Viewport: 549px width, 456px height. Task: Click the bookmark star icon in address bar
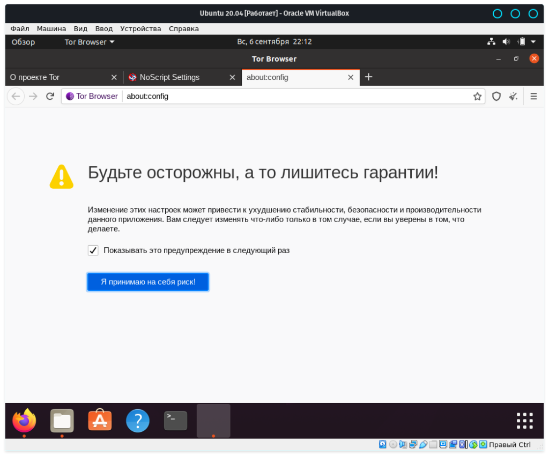tap(477, 97)
